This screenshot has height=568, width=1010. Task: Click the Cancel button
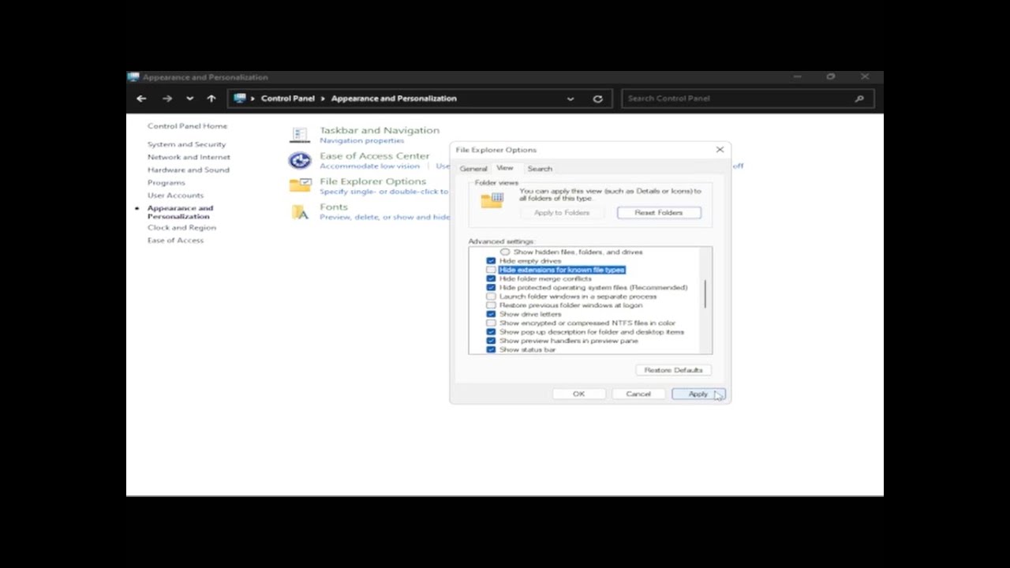point(638,394)
